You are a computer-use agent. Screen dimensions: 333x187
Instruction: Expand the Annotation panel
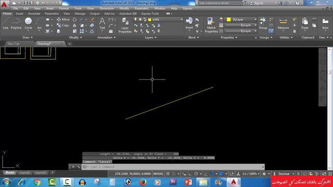tap(107, 37)
